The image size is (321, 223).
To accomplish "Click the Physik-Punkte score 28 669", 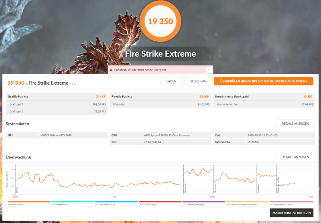I will coord(204,97).
